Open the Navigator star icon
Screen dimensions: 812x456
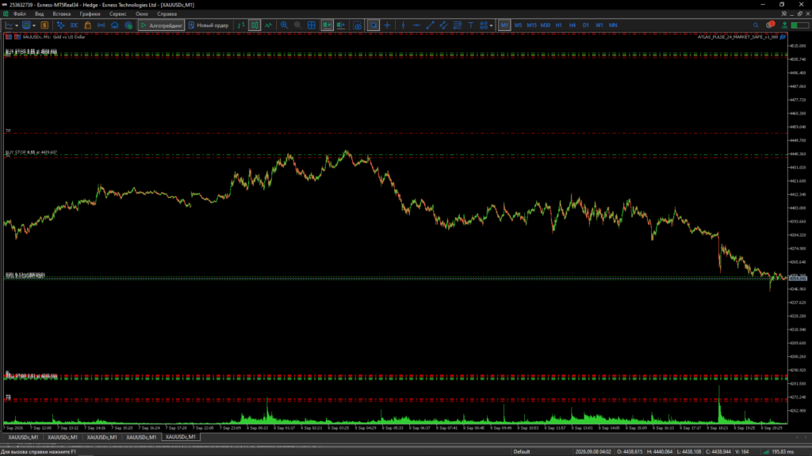coord(60,25)
